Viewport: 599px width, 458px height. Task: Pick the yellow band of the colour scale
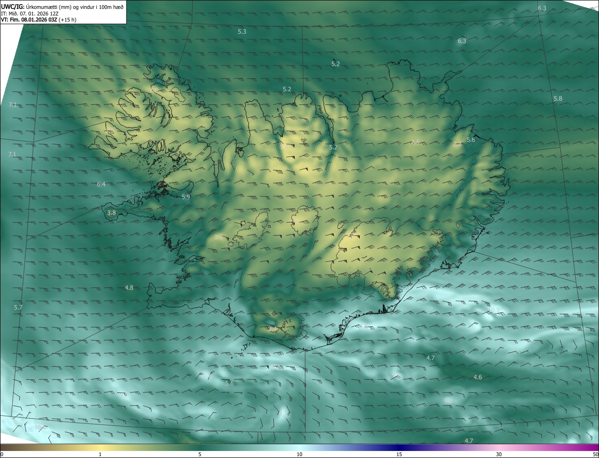(101, 448)
